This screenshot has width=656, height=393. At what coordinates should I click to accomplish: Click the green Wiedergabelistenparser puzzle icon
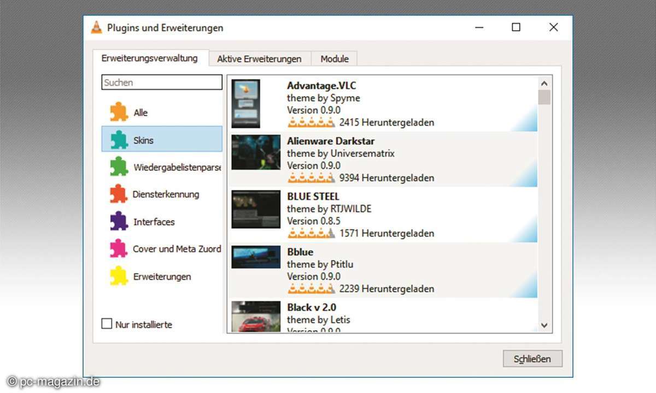tap(119, 166)
